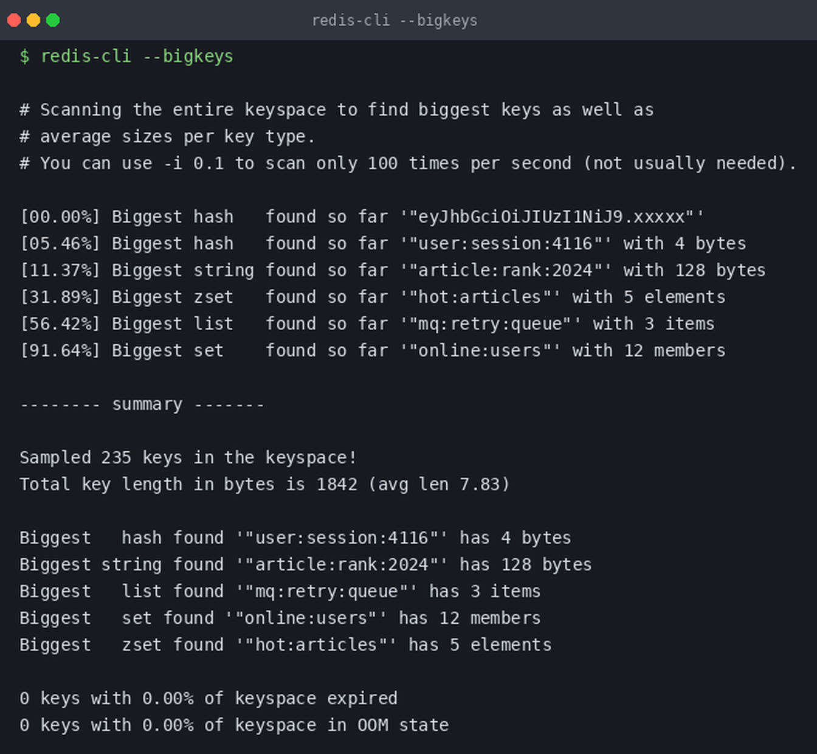This screenshot has width=817, height=754.
Task: Click the green maximize window button
Action: (53, 20)
